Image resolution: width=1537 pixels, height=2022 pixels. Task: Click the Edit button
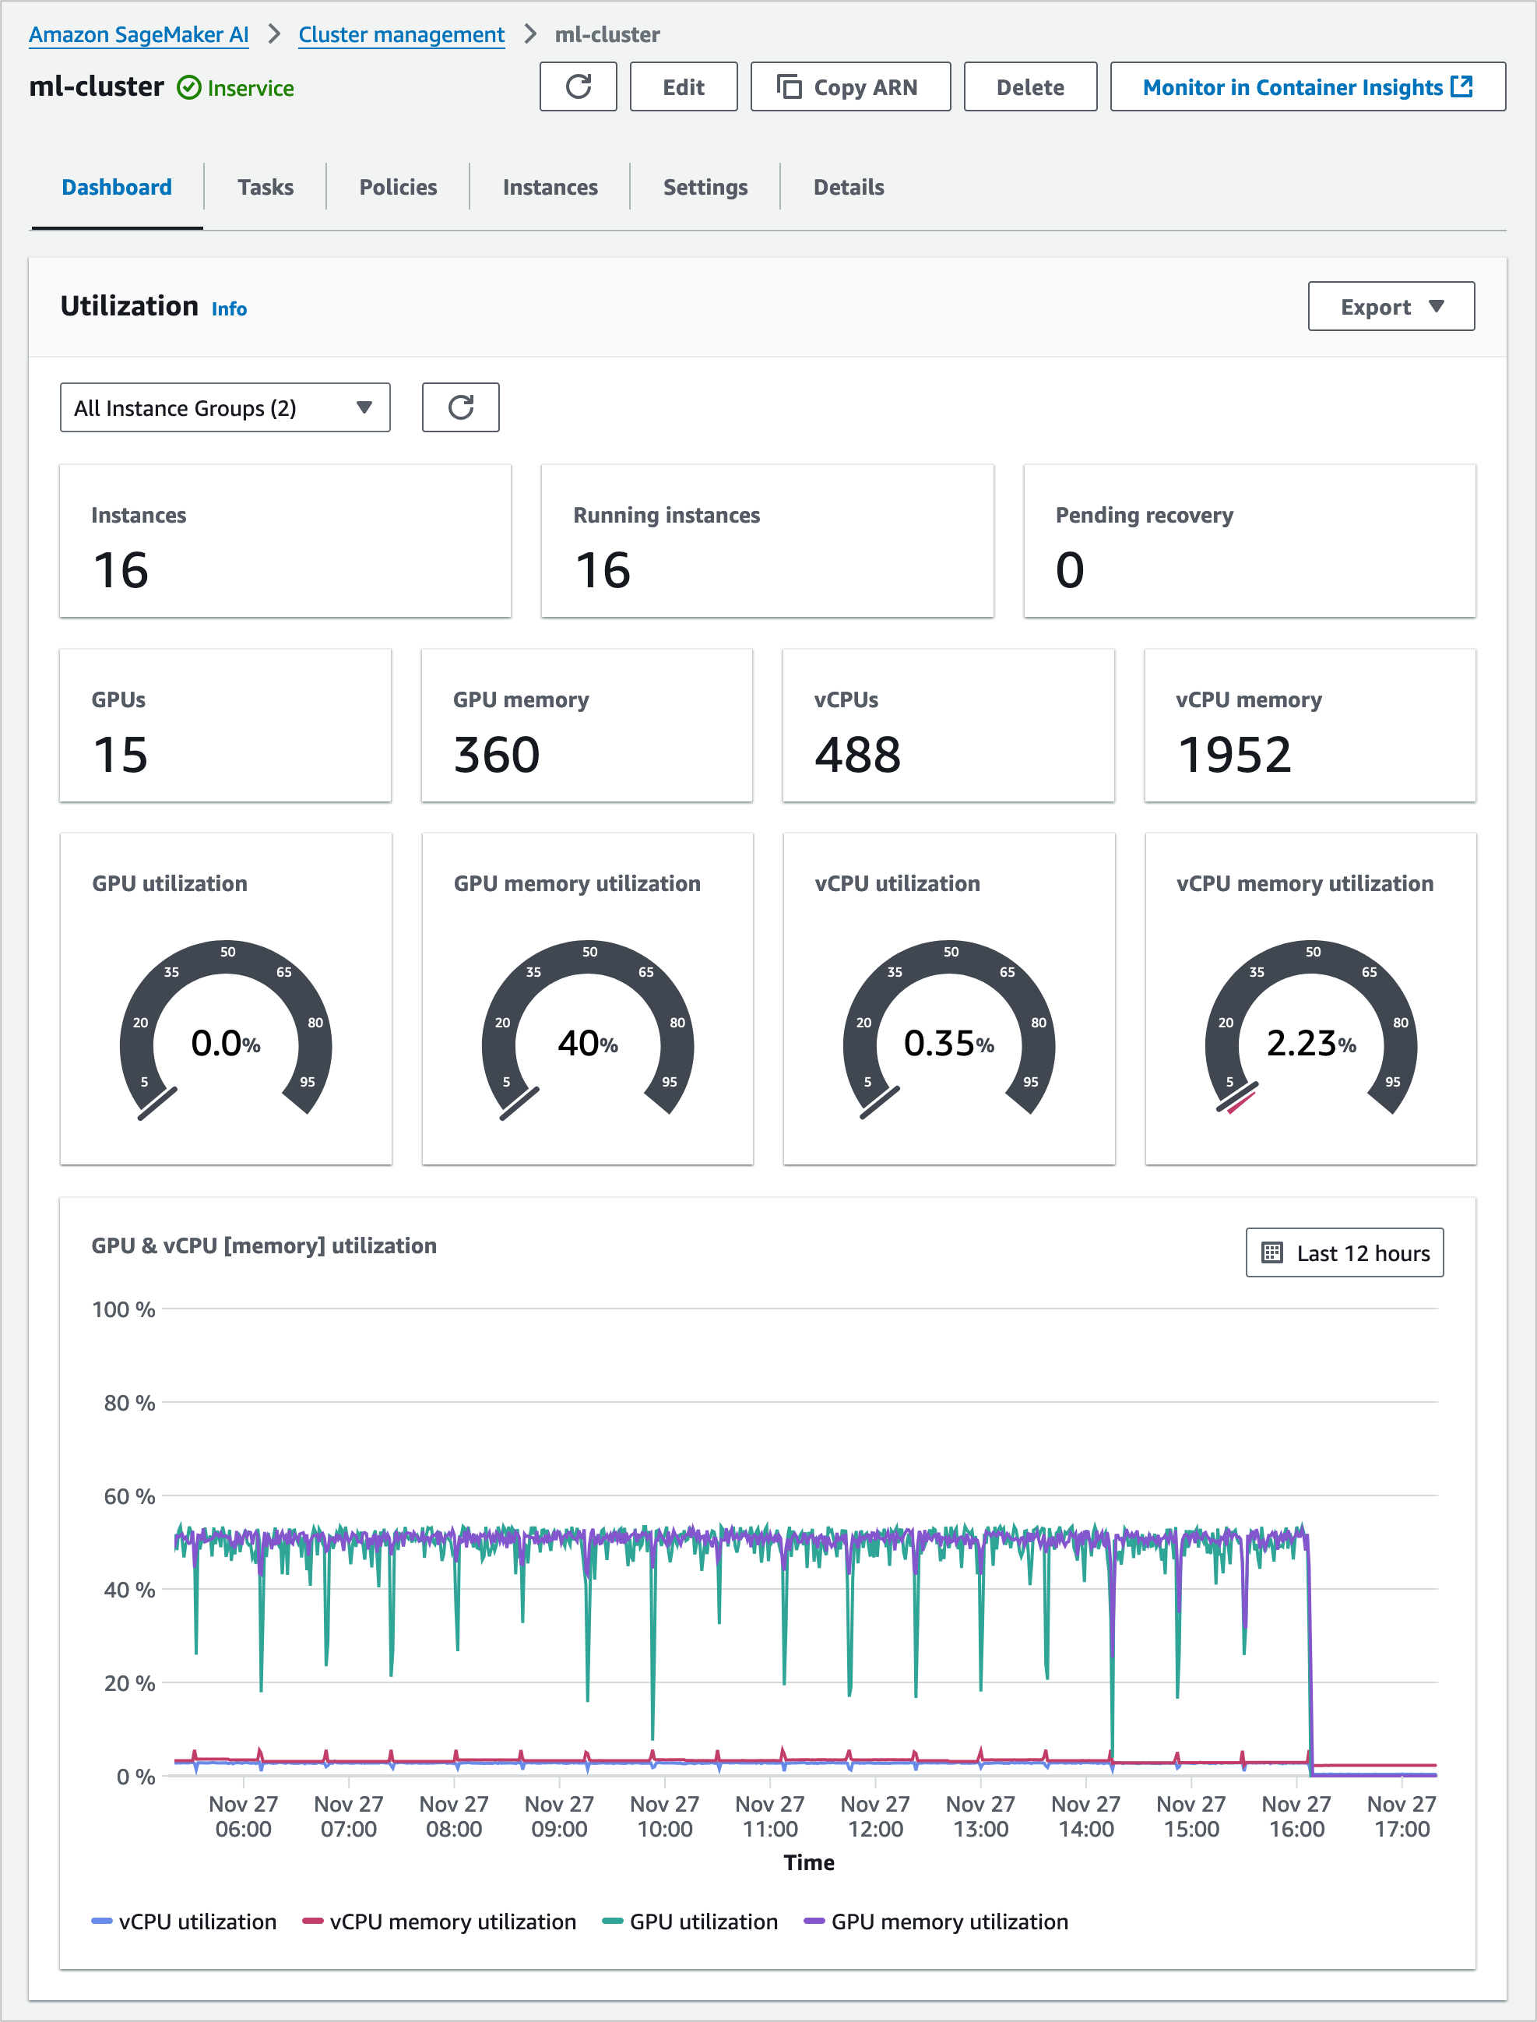683,87
